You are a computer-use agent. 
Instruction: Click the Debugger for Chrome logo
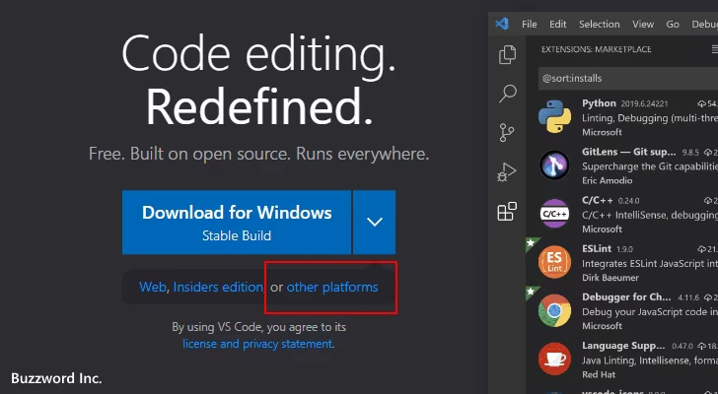554,310
